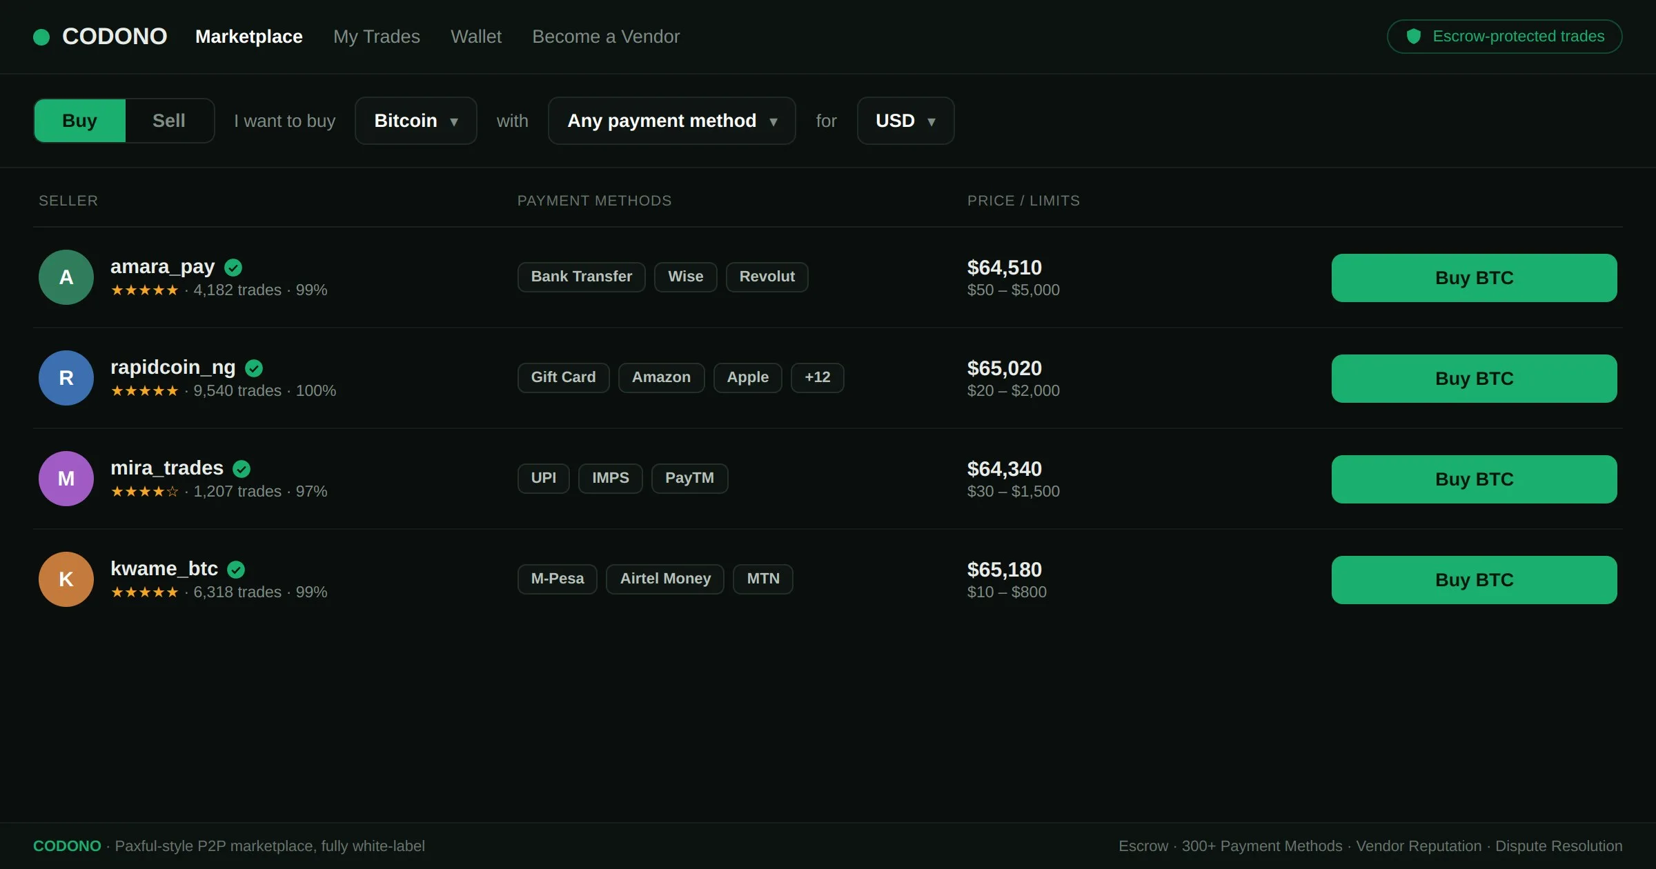Buy BTC from rapidcoin_ng
Screen dimensions: 1656x869
coord(1475,379)
